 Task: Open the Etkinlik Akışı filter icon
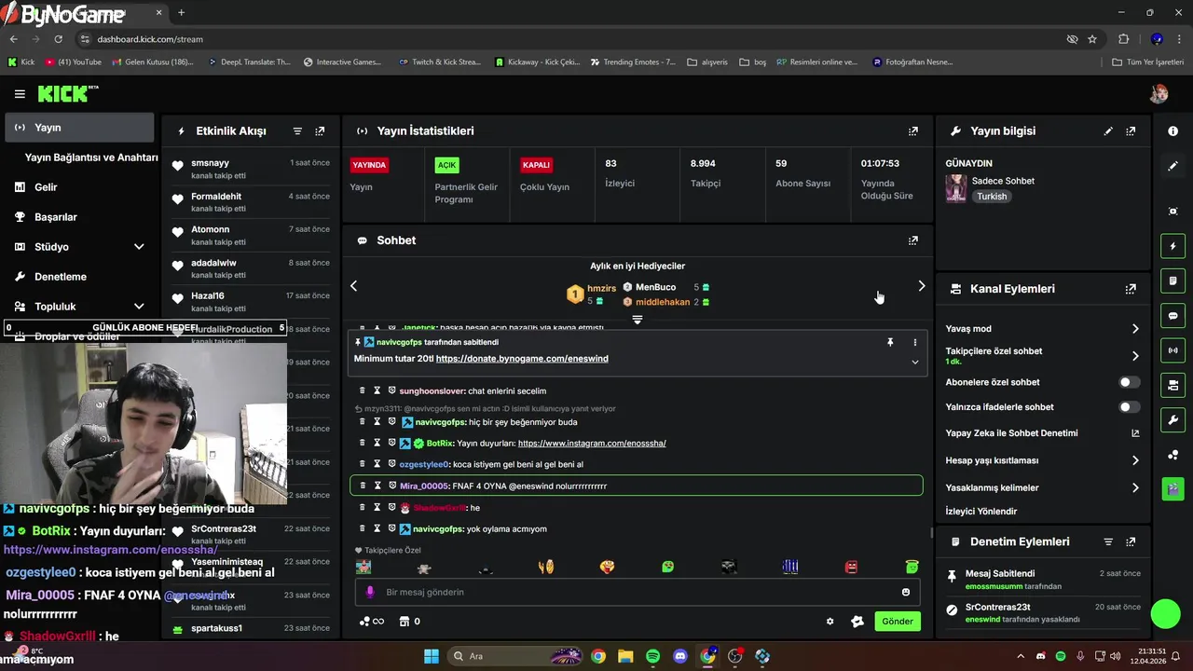click(297, 131)
